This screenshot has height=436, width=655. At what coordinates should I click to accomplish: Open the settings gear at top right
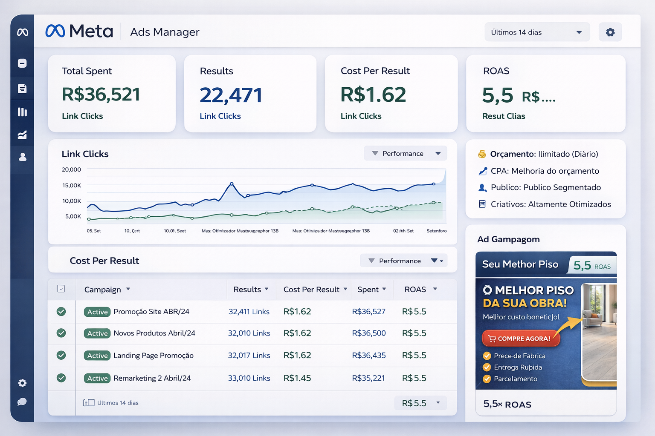tap(610, 32)
